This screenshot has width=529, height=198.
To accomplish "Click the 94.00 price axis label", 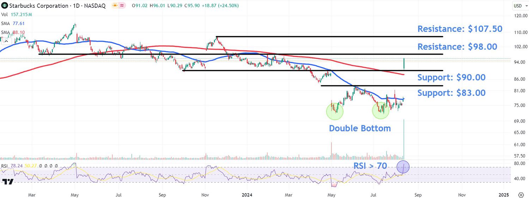I will [x=520, y=62].
